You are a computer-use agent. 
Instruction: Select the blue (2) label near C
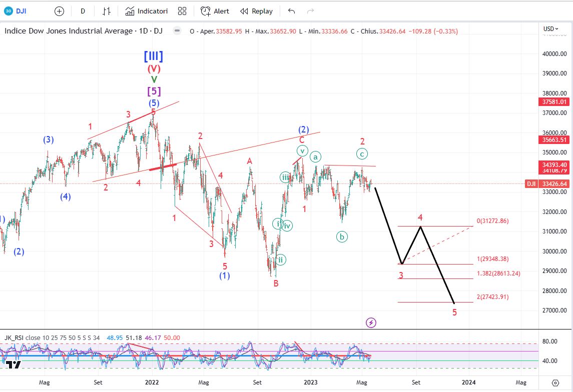tap(303, 129)
